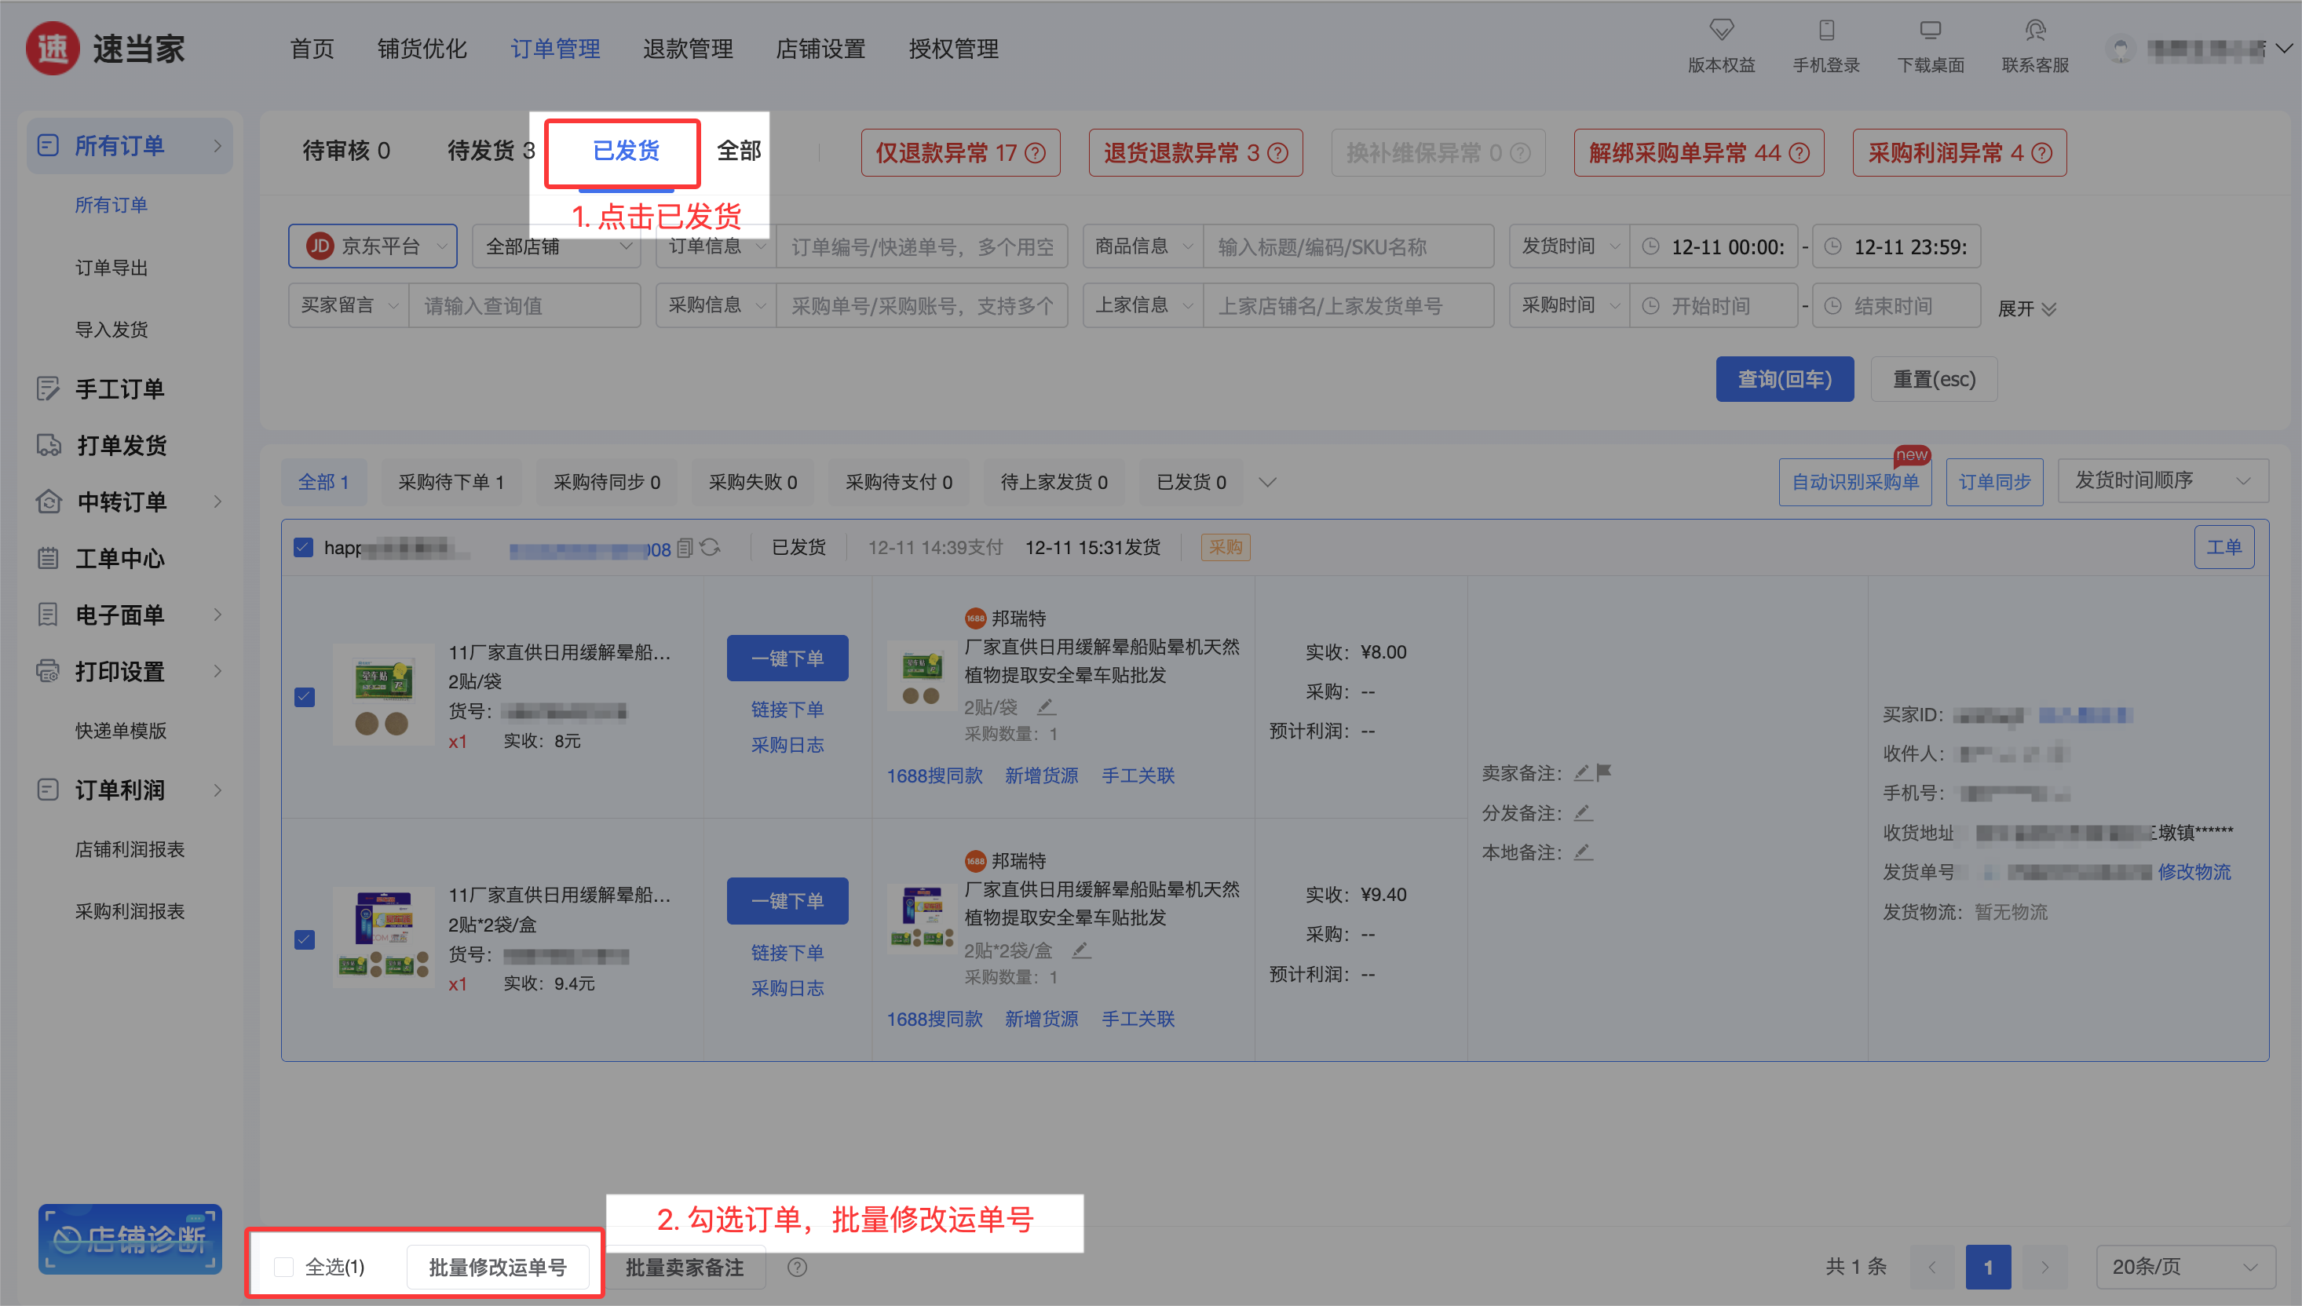2302x1306 pixels.
Task: Expand more filters with 展开
Action: (2026, 308)
